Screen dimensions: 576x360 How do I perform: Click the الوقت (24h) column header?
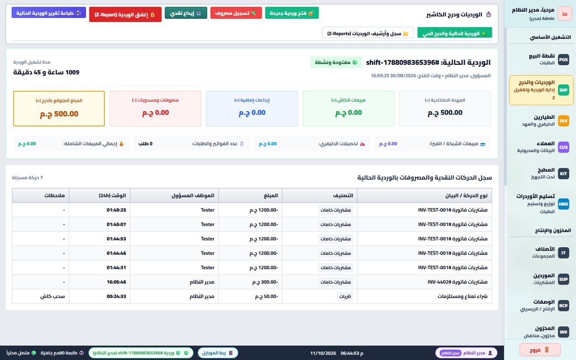99,196
